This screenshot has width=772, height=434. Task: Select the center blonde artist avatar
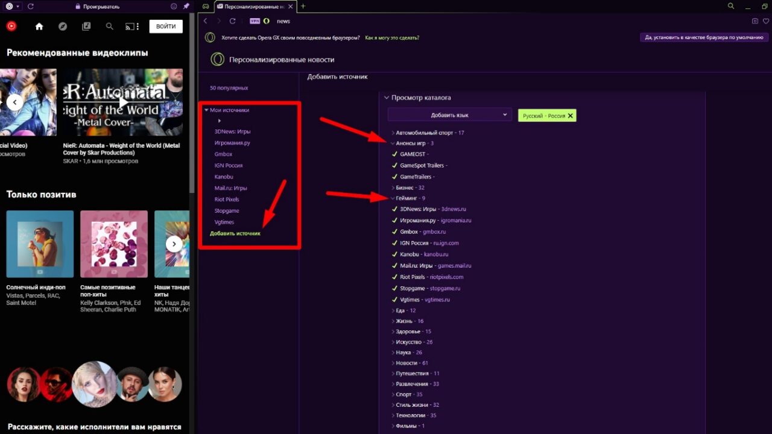click(95, 384)
